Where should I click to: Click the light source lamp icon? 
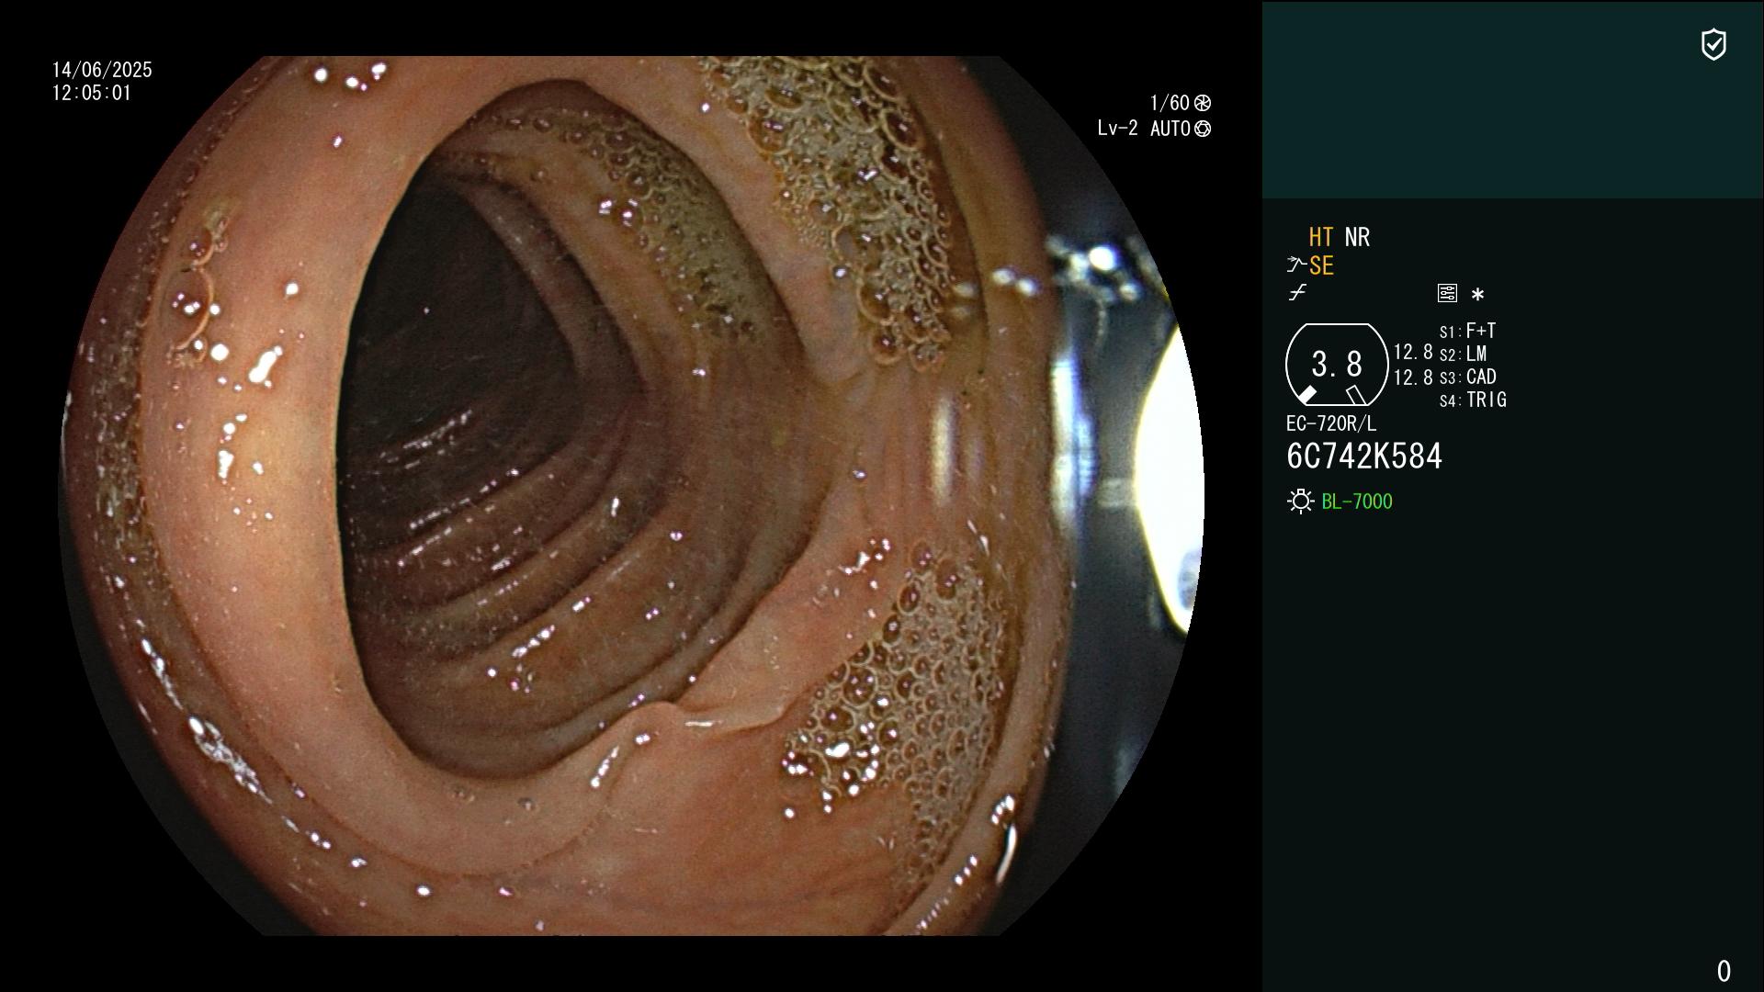click(1301, 502)
